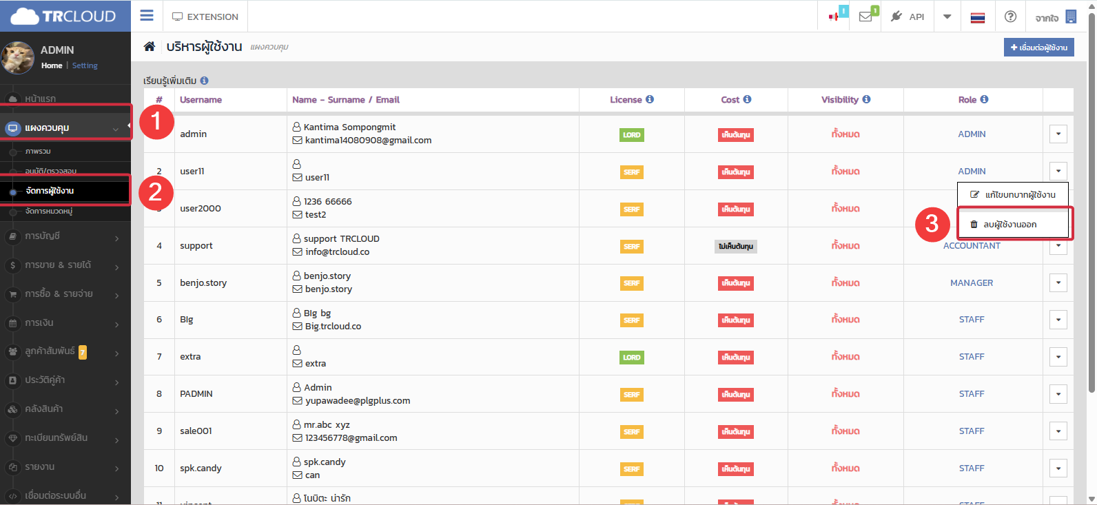Click the Thai flag language icon
This screenshot has width=1097, height=505.
point(977,17)
